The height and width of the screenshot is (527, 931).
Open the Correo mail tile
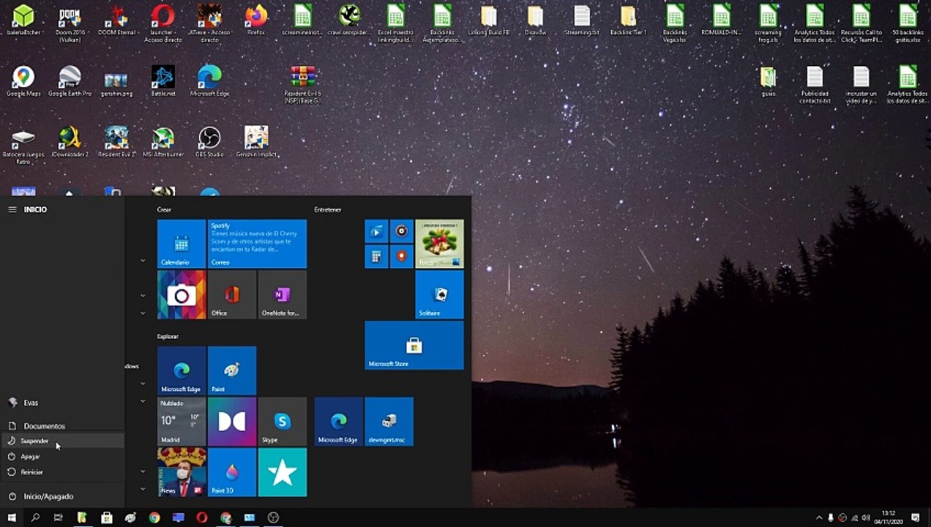point(257,244)
